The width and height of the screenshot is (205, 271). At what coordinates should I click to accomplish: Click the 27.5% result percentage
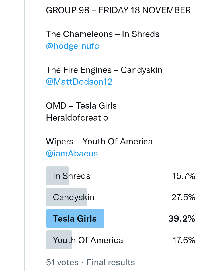click(183, 197)
